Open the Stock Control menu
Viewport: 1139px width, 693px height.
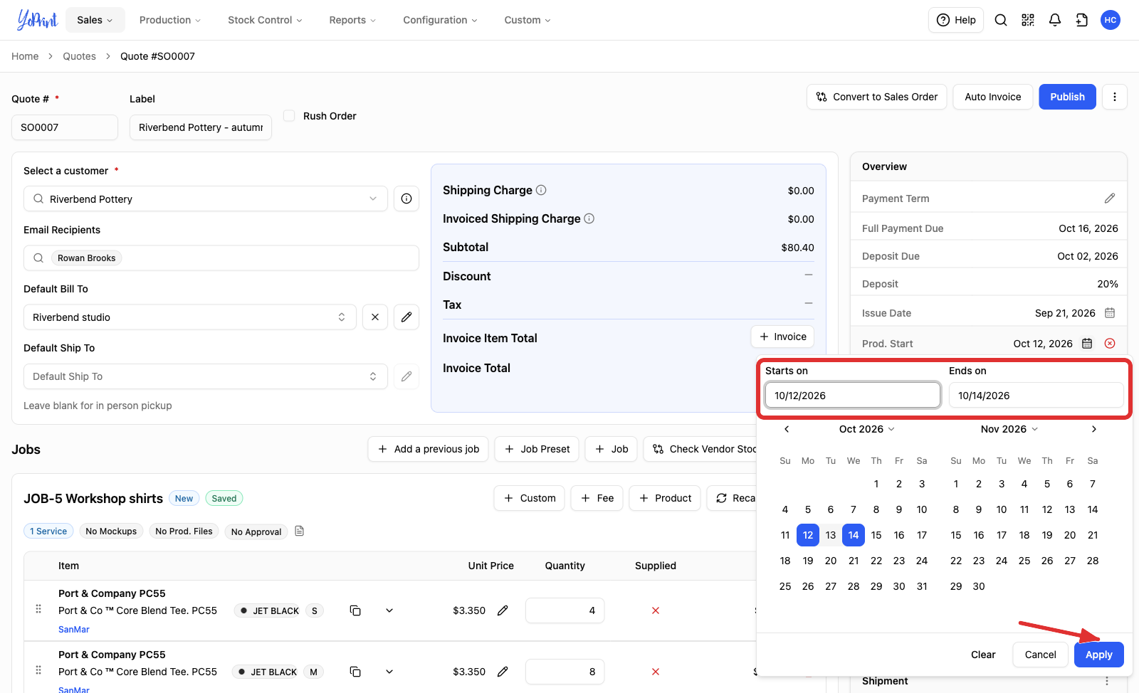pyautogui.click(x=265, y=20)
